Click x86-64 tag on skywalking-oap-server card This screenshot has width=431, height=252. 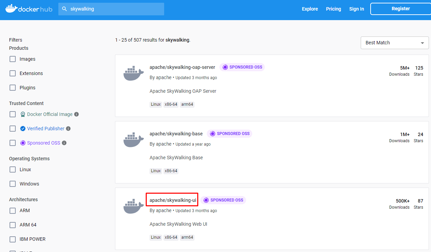(x=171, y=104)
